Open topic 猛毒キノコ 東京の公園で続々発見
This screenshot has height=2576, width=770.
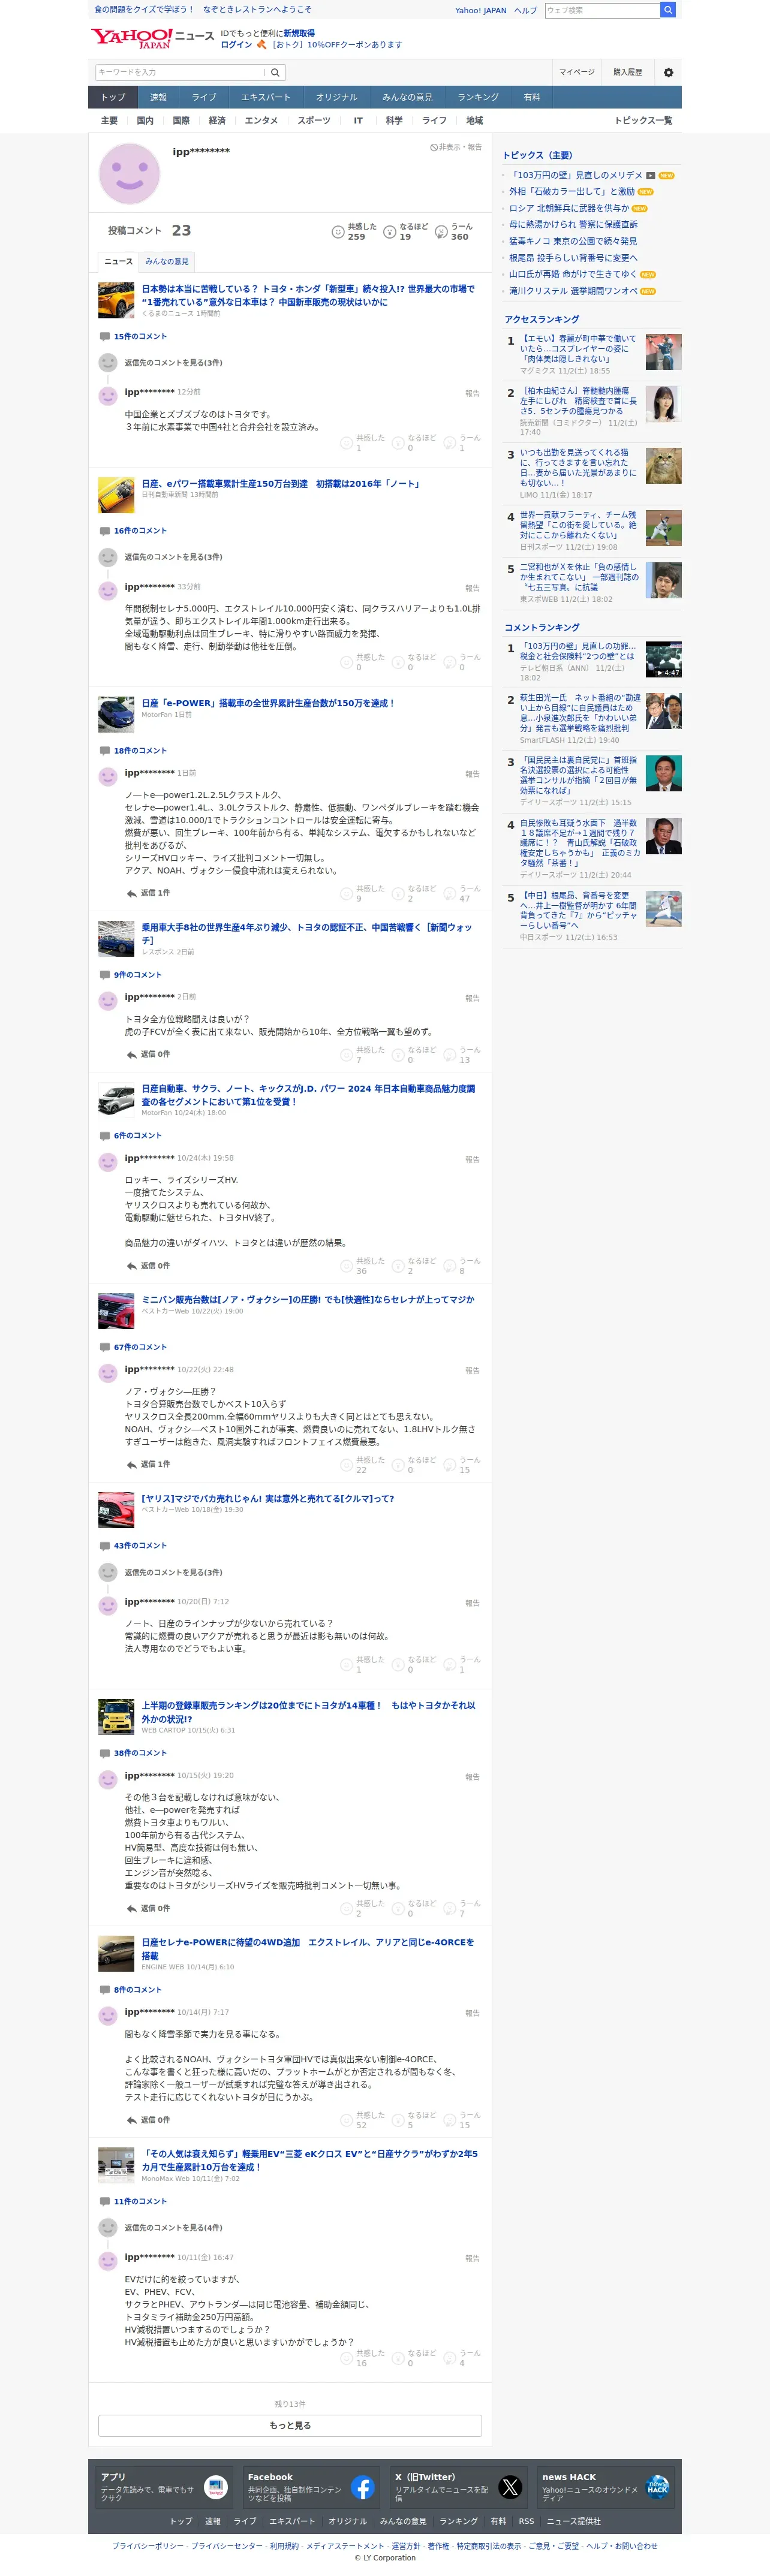coord(573,241)
